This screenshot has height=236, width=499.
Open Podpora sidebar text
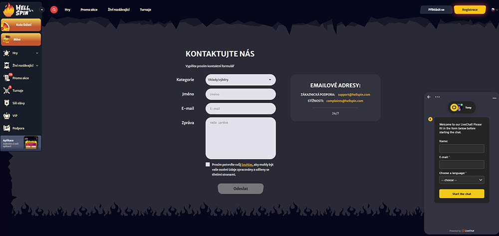18,128
